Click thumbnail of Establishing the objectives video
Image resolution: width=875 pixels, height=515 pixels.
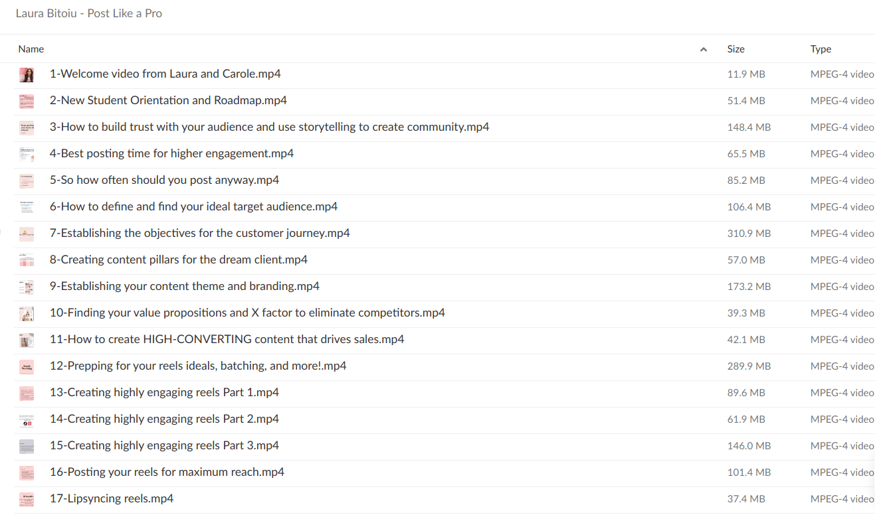[27, 234]
